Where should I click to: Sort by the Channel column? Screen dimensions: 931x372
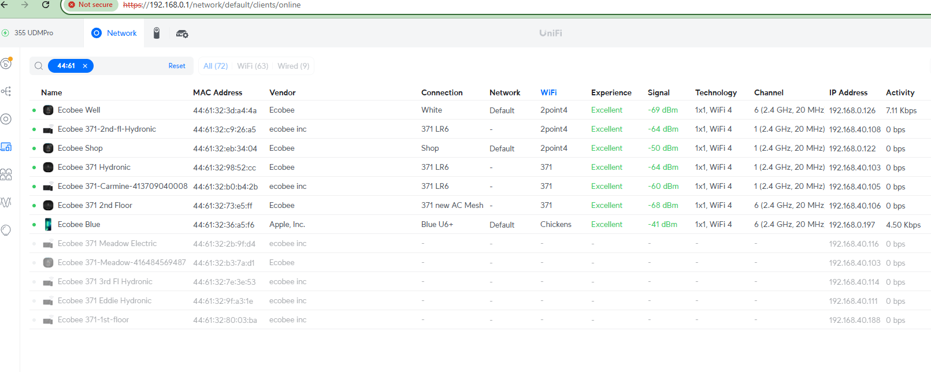tap(769, 92)
